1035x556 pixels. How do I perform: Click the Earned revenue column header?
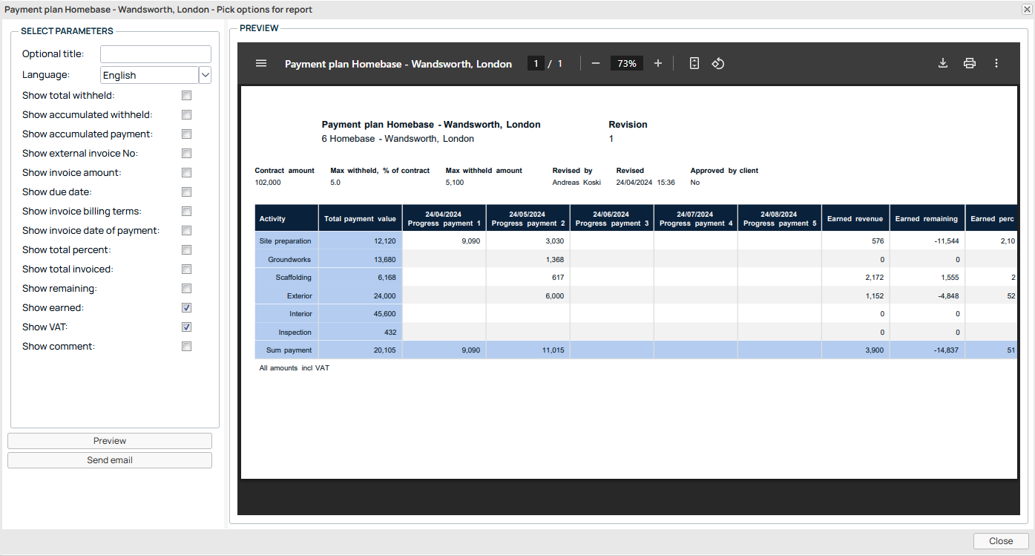855,218
